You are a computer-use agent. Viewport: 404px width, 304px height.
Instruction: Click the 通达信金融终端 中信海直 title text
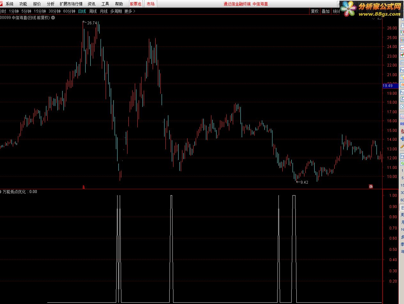click(x=246, y=4)
